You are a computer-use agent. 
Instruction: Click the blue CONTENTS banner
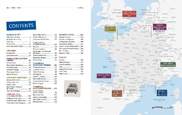pos(21,26)
